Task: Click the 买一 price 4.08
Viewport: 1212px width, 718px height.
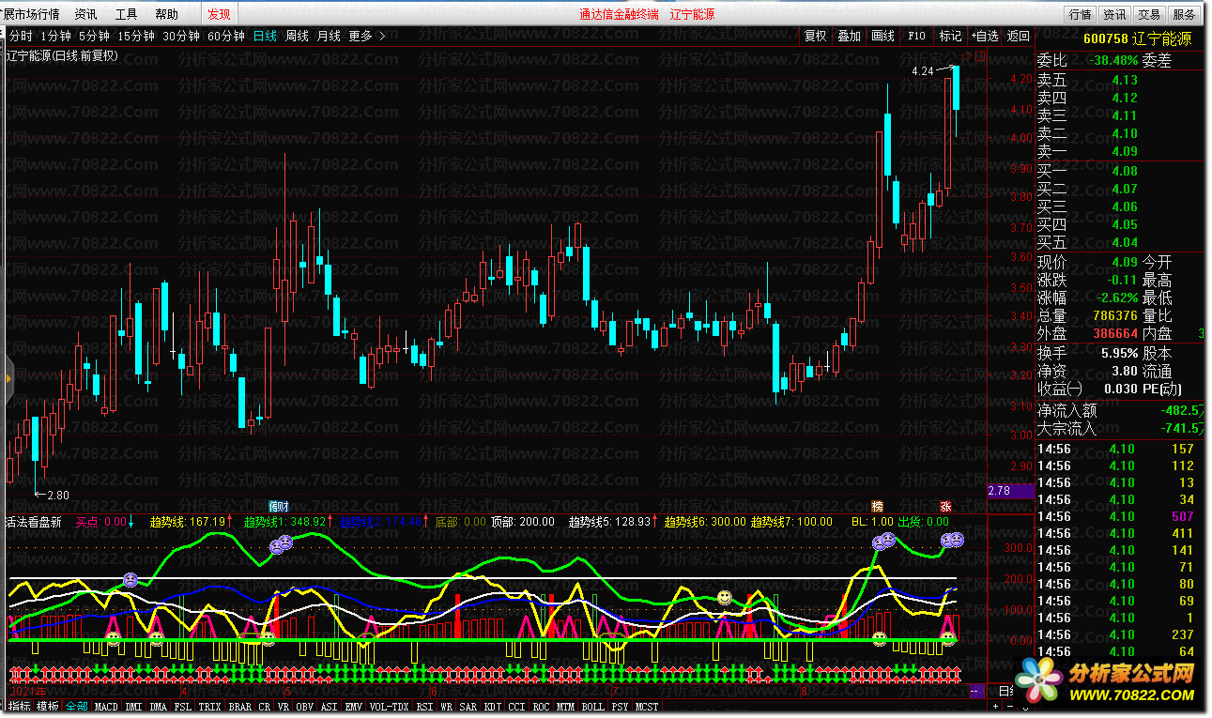Action: pos(1124,171)
